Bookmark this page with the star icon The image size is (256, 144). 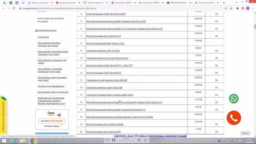pyautogui.click(x=231, y=8)
